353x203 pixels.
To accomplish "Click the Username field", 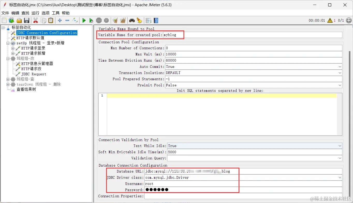I will click(243, 184).
